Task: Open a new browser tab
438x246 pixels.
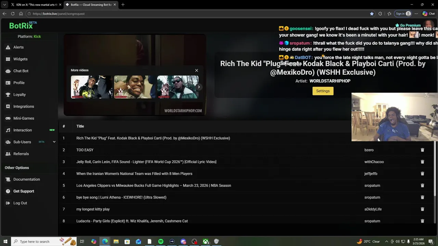Action: (123, 5)
